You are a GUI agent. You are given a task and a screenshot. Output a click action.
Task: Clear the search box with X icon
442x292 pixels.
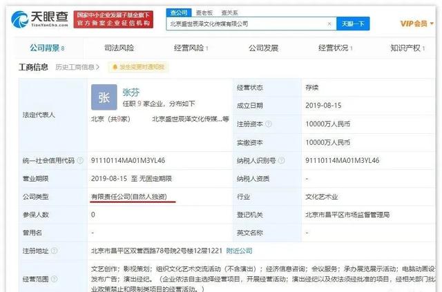tap(329, 24)
